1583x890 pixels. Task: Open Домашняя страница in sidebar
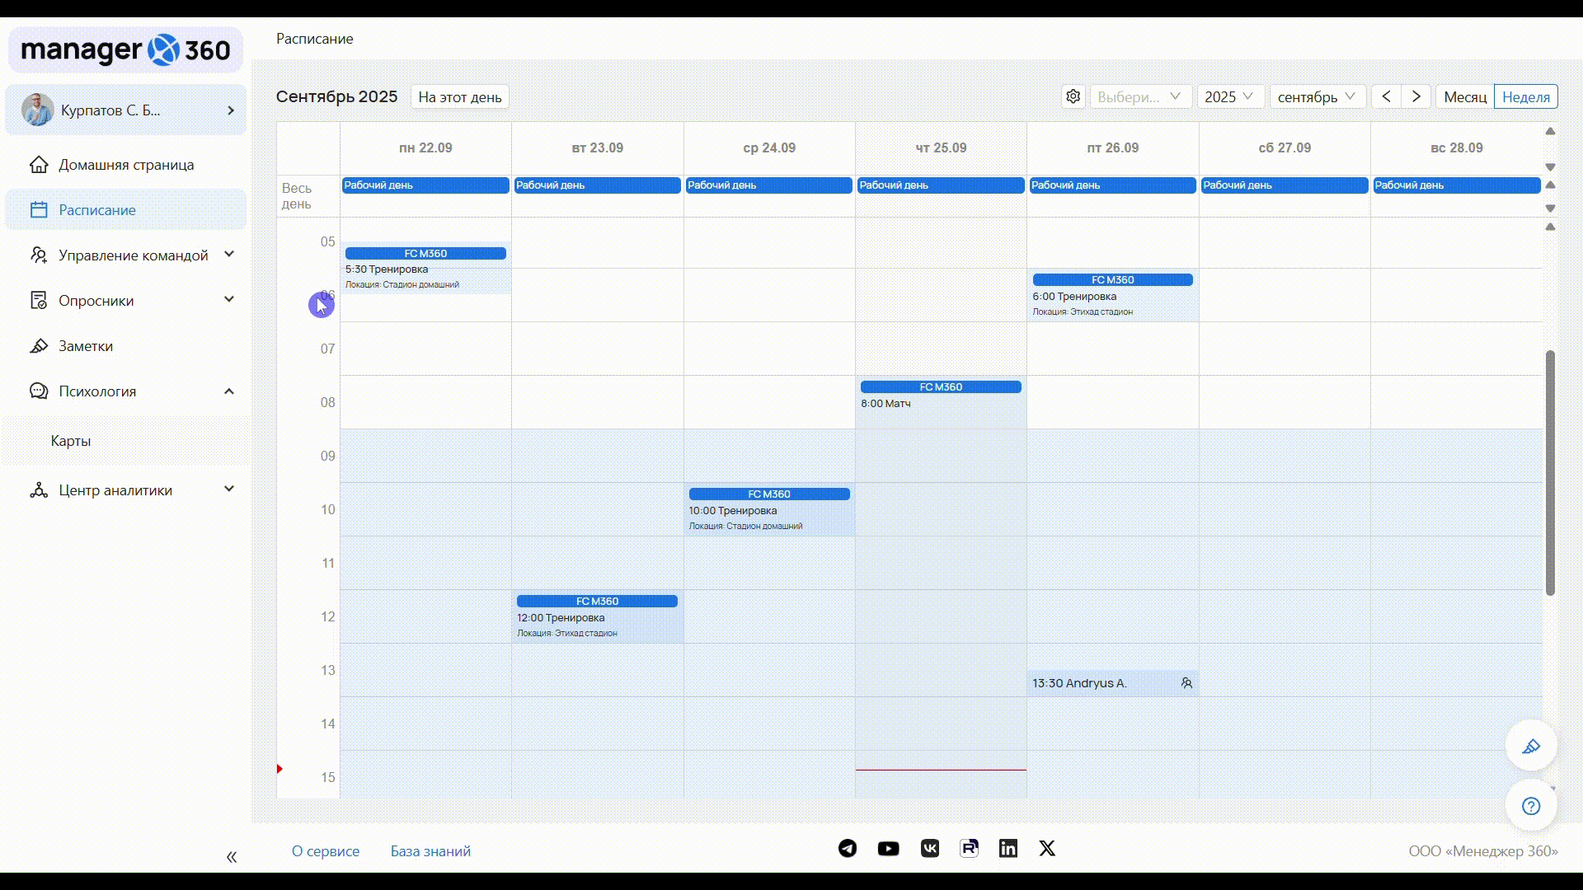coord(126,165)
